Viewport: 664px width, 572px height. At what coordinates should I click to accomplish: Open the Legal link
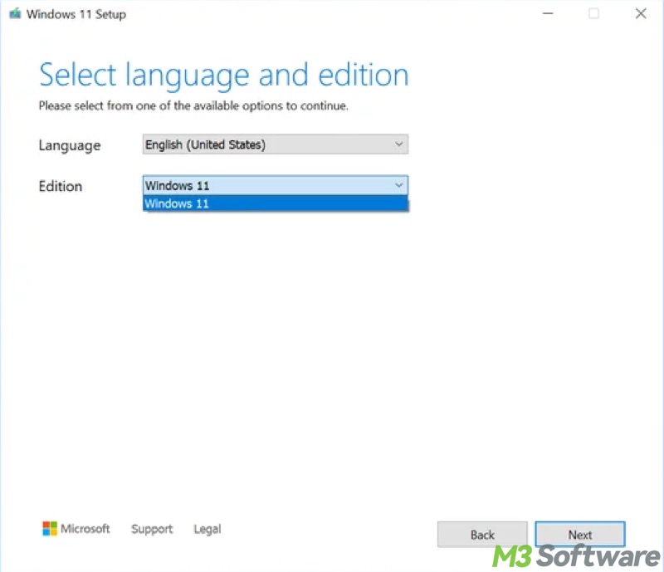(207, 529)
